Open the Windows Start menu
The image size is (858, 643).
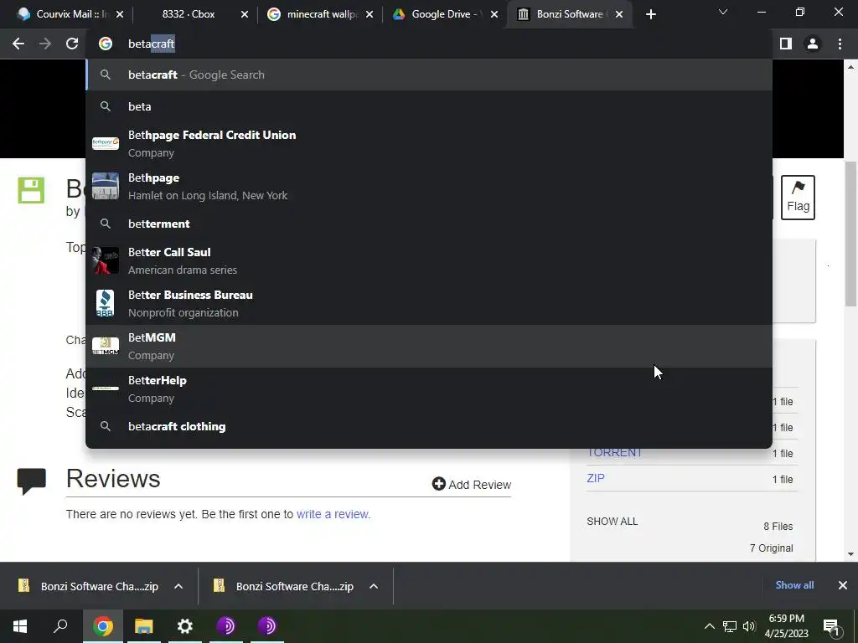[x=20, y=626]
